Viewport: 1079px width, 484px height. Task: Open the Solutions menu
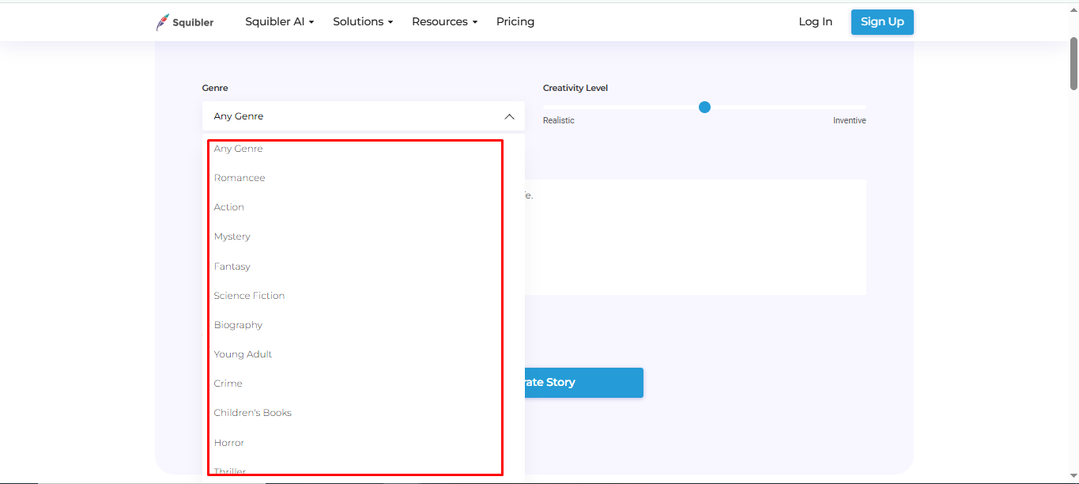click(357, 21)
